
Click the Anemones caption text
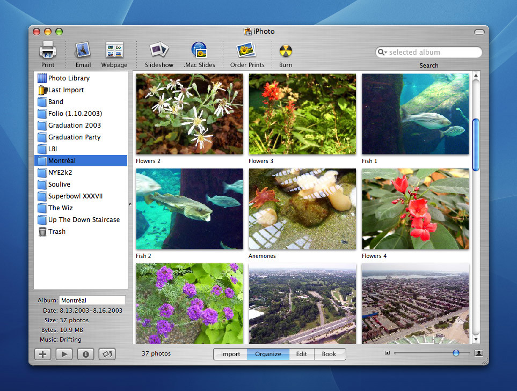pyautogui.click(x=262, y=256)
